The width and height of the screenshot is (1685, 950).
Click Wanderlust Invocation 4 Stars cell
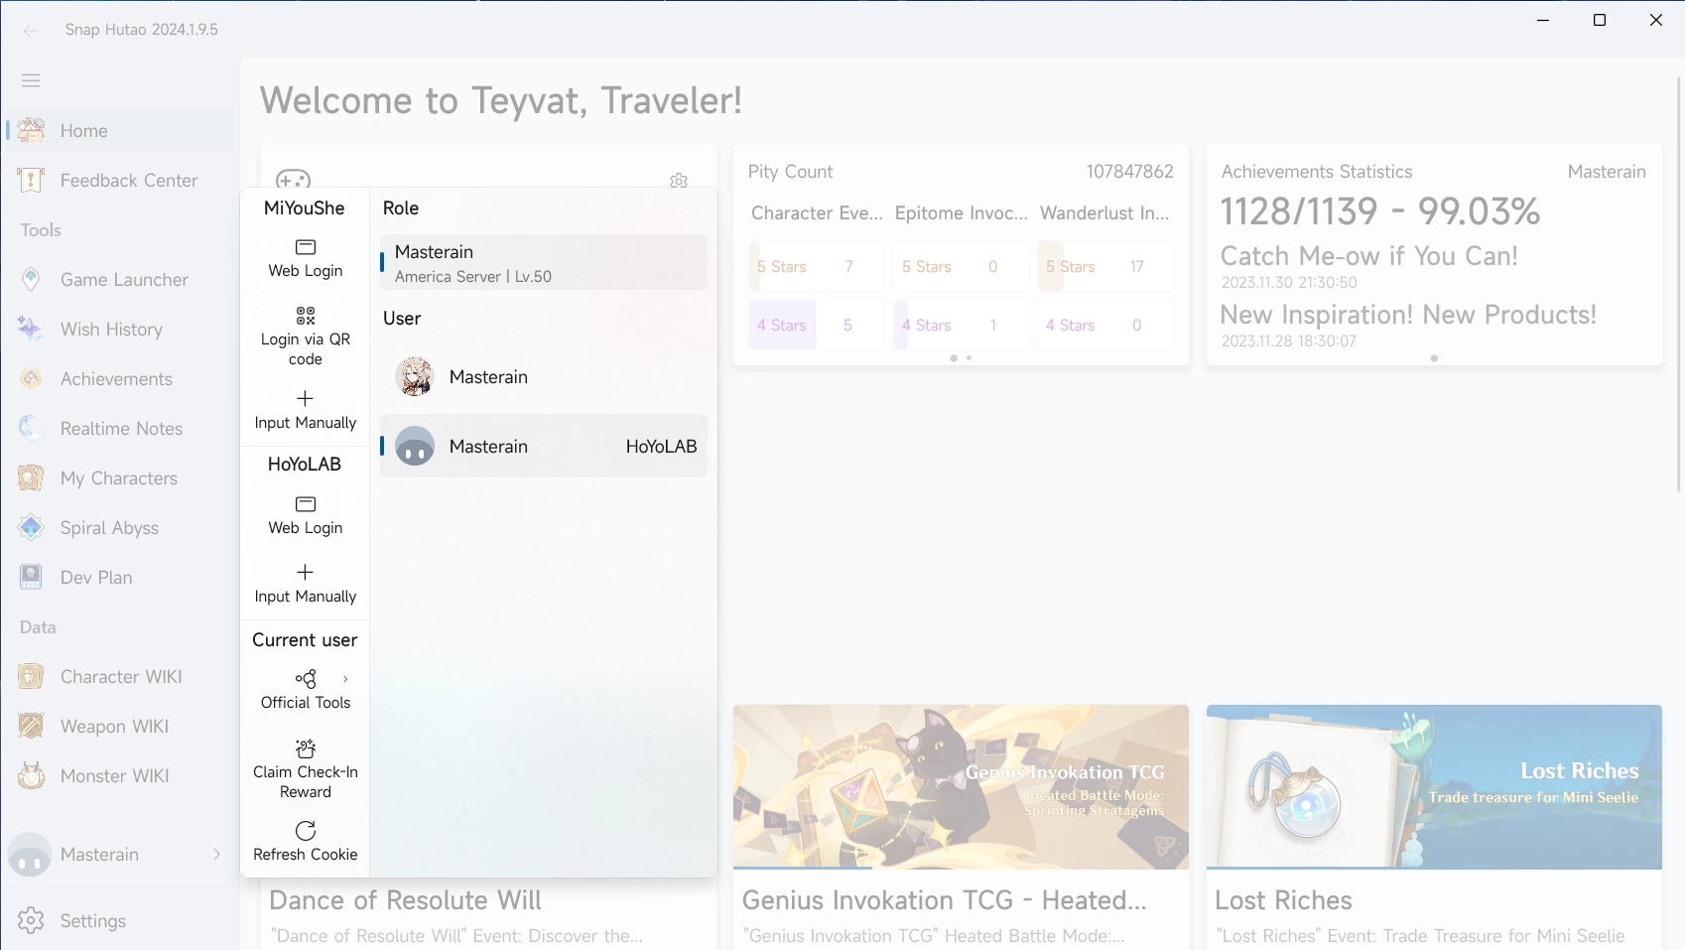[1105, 325]
